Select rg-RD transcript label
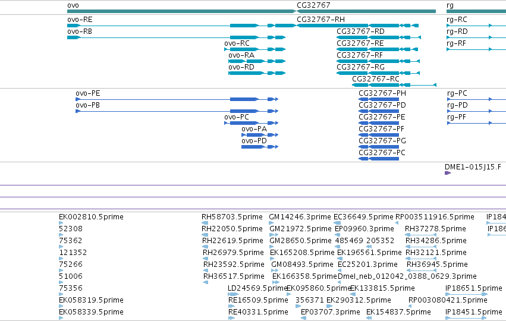The width and height of the screenshot is (506, 321). (x=457, y=32)
